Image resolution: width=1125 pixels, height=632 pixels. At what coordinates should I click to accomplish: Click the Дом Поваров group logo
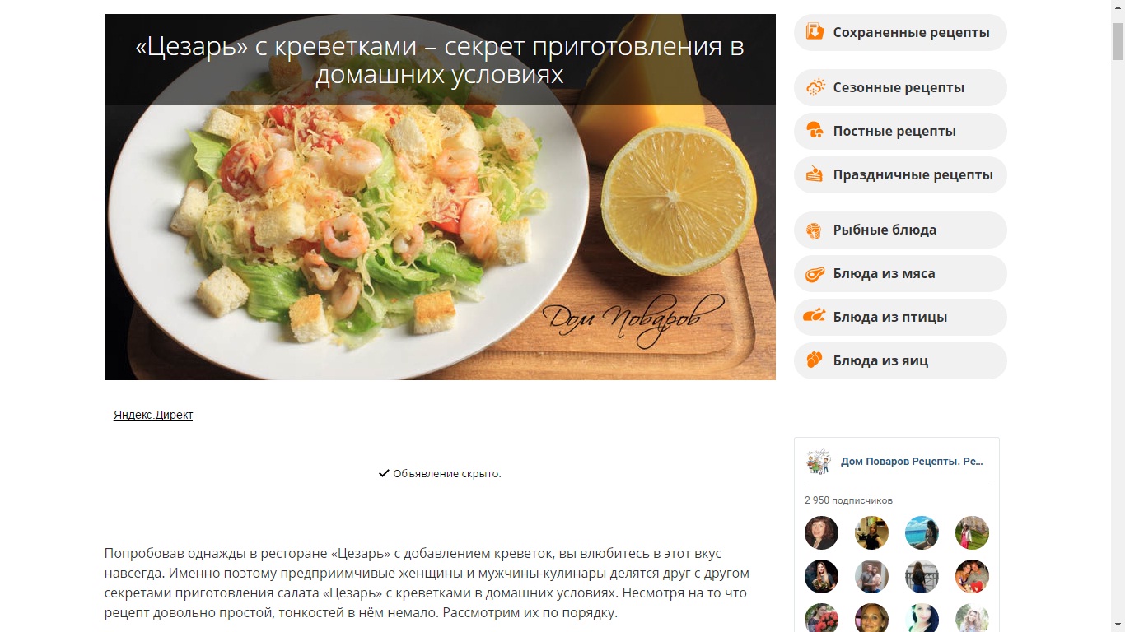tap(819, 462)
